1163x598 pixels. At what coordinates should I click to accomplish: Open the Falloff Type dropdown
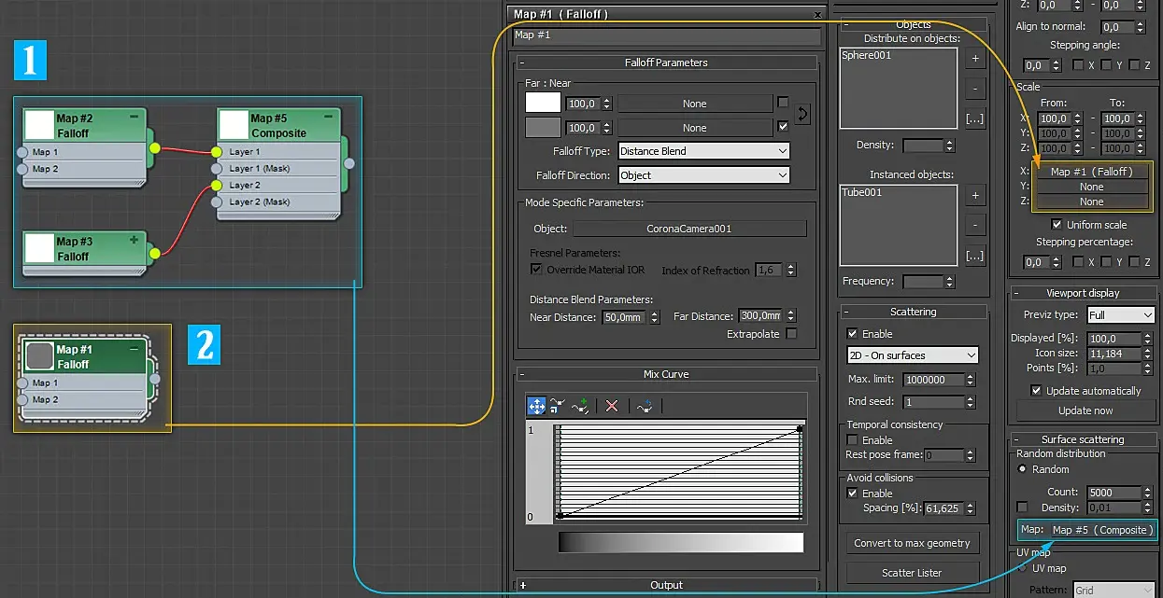[x=703, y=151]
